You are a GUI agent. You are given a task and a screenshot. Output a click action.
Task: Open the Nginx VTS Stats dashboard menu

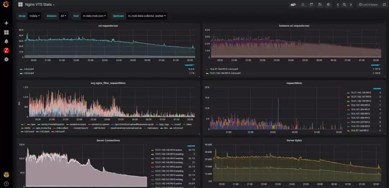click(x=40, y=4)
